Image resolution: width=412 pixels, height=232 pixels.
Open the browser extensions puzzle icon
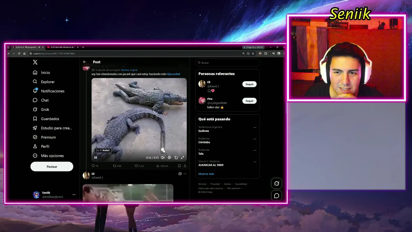tap(266, 53)
